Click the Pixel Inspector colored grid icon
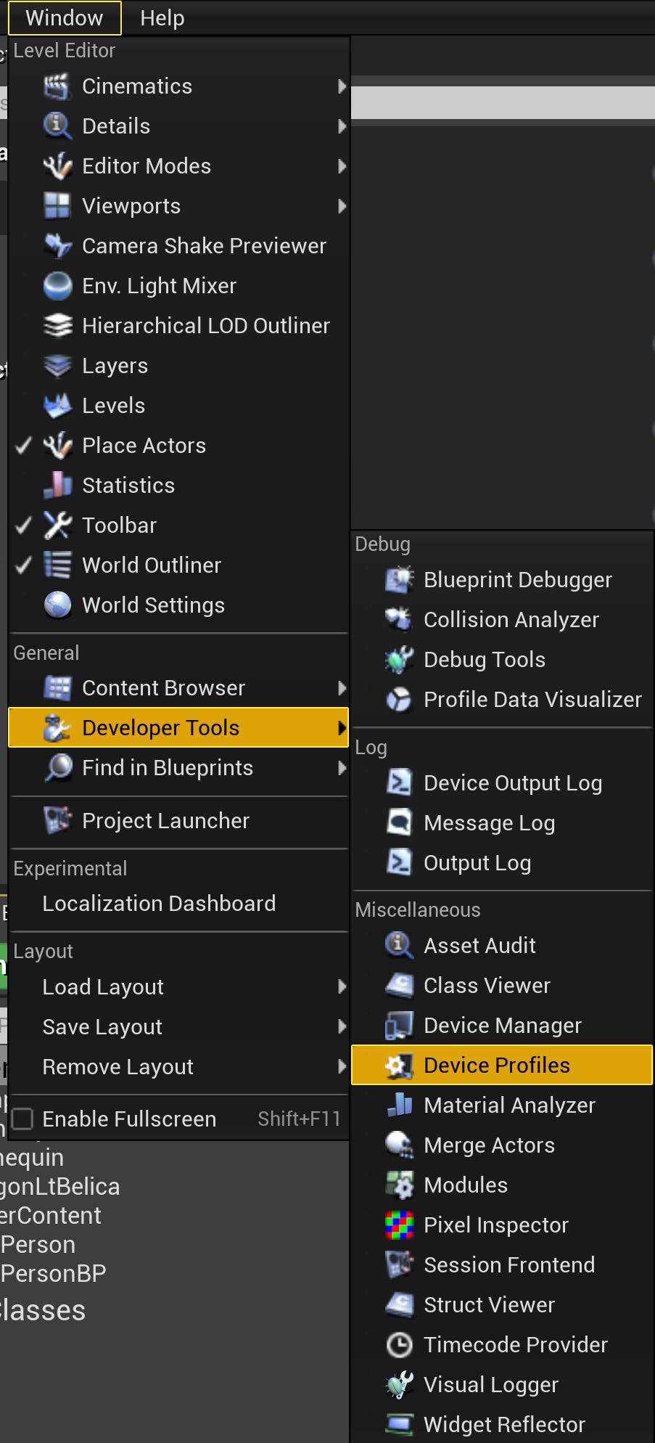The image size is (655, 1443). click(399, 1225)
